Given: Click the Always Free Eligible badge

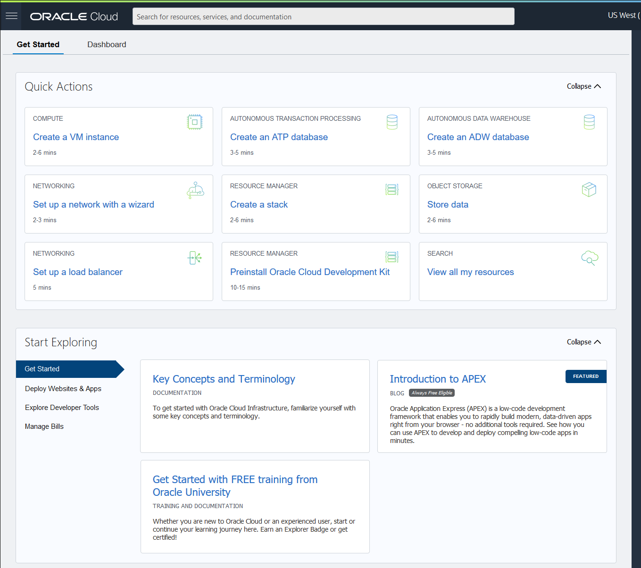Looking at the screenshot, I should 432,393.
